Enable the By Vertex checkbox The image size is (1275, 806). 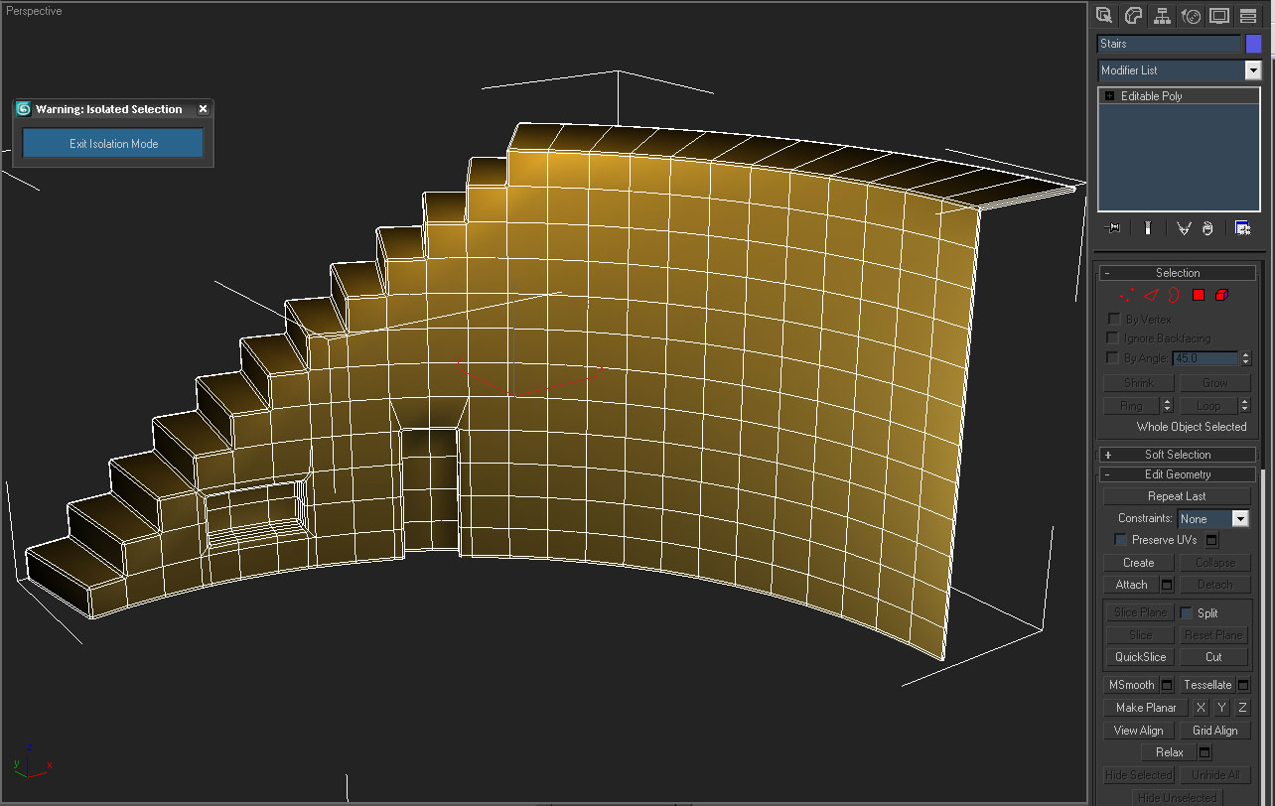coord(1112,319)
